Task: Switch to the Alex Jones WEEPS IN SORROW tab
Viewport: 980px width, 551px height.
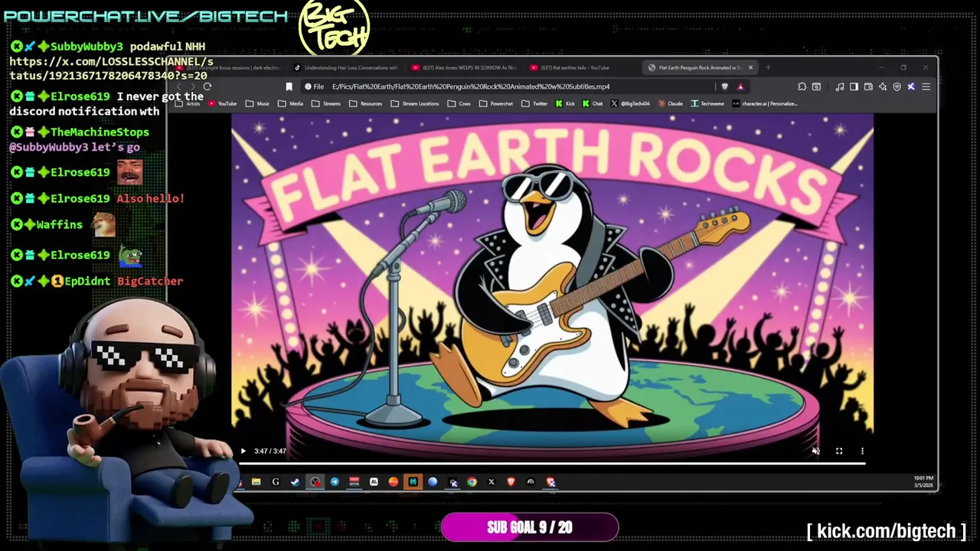Action: [465, 67]
